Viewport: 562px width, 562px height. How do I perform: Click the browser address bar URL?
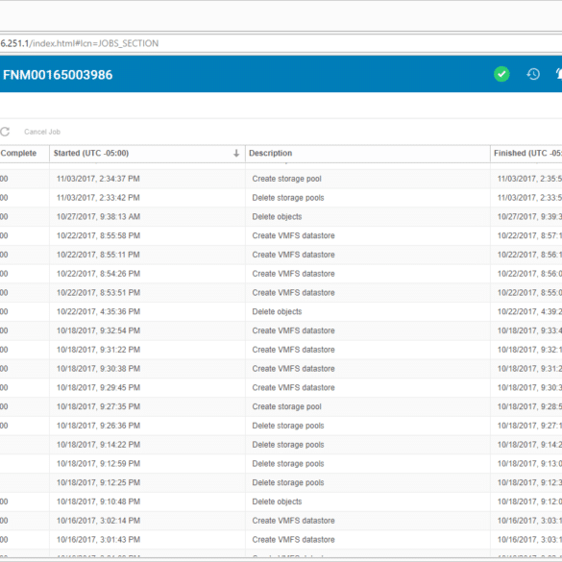click(x=79, y=43)
